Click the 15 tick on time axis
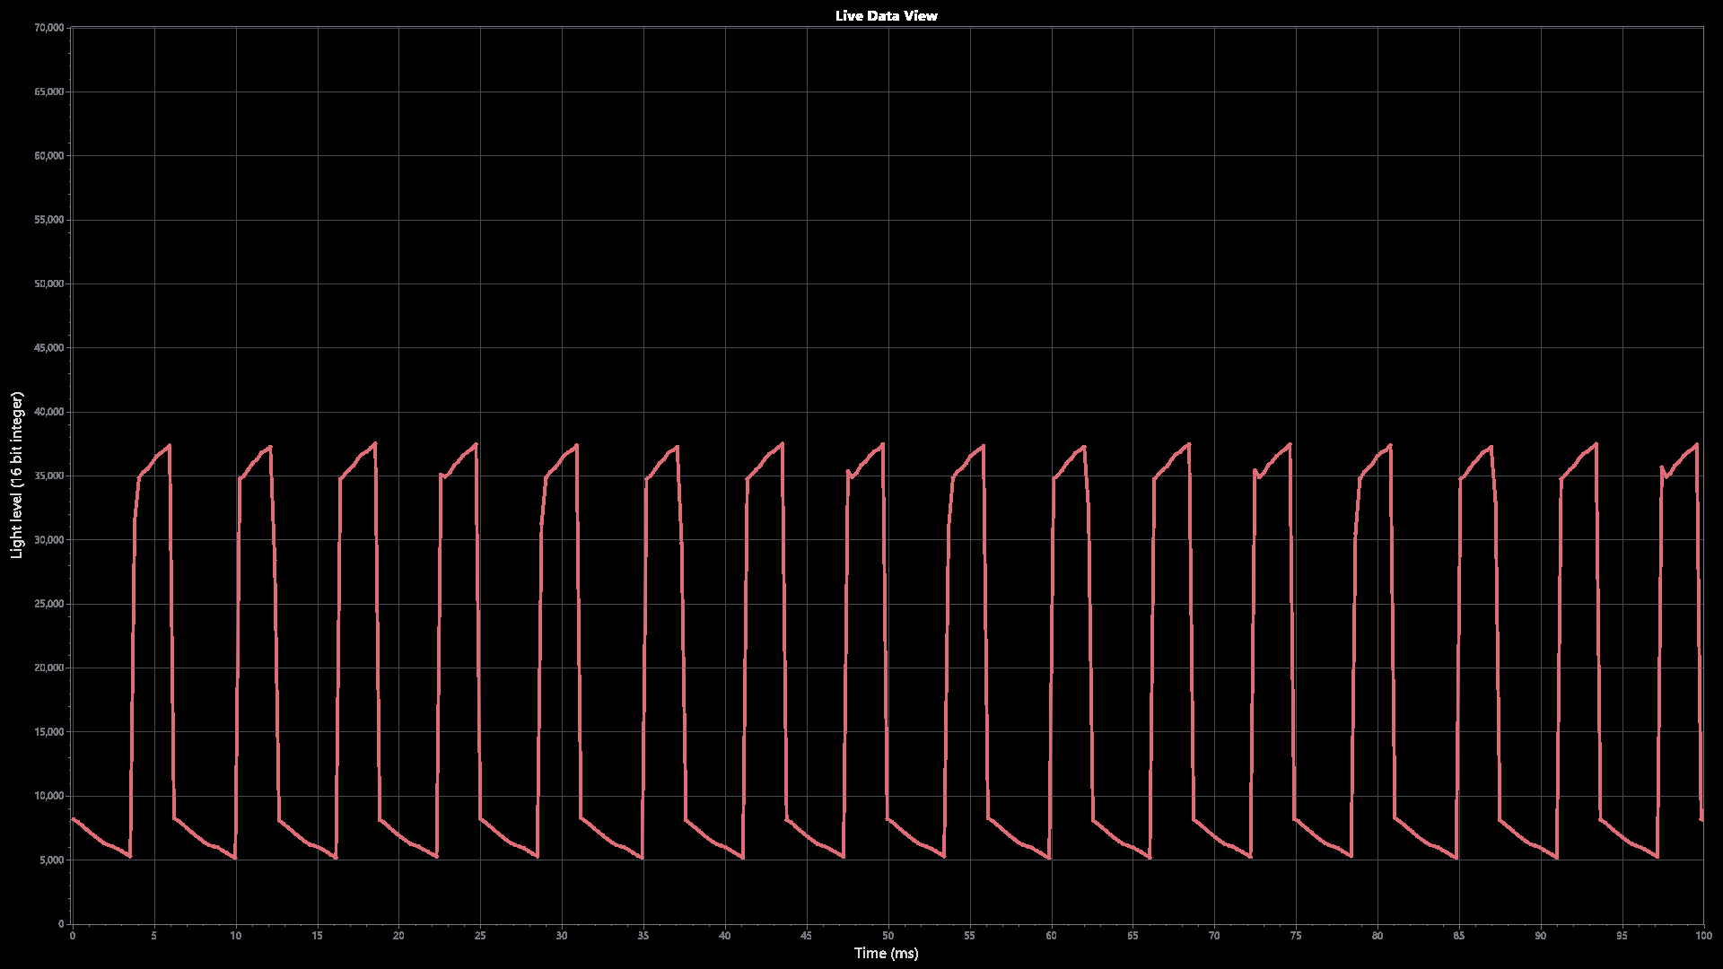1723x969 pixels. (x=317, y=936)
